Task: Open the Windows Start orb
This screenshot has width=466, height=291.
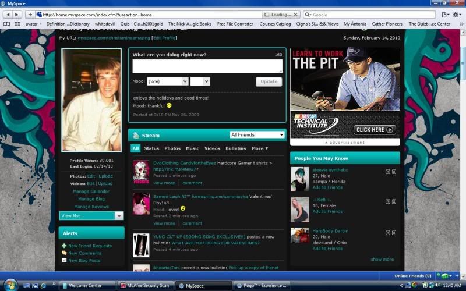Action: 10,285
